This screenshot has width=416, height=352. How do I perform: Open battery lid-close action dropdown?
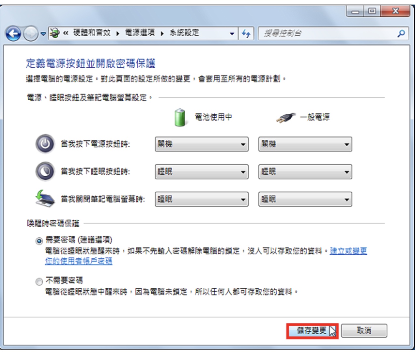(x=201, y=199)
